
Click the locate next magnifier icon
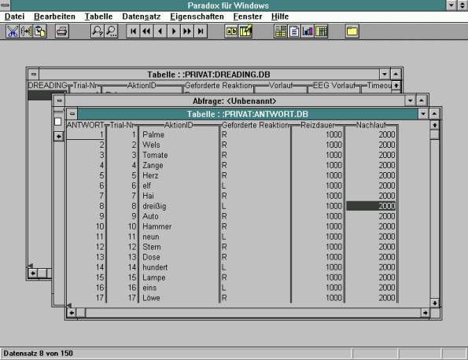(111, 31)
